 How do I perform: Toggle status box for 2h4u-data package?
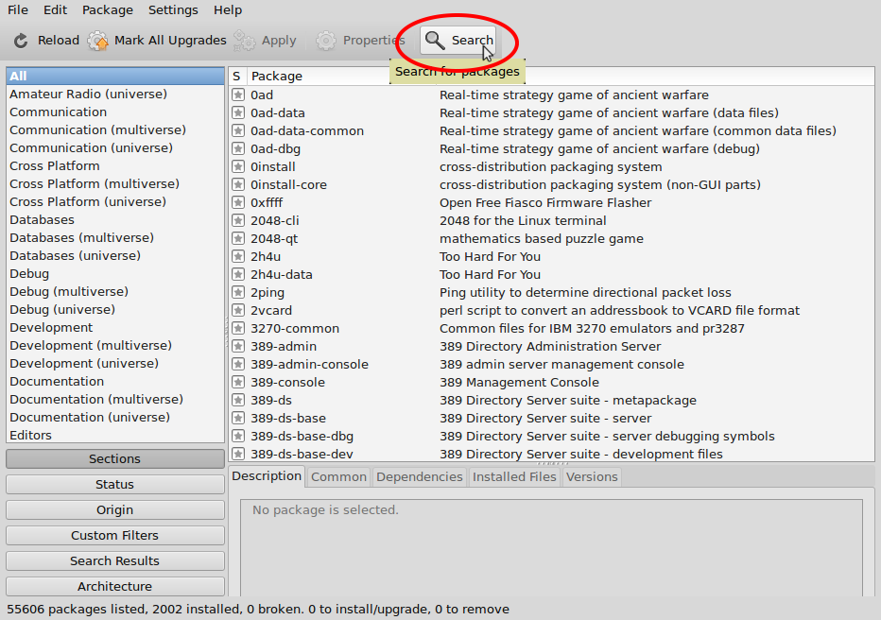pos(238,275)
